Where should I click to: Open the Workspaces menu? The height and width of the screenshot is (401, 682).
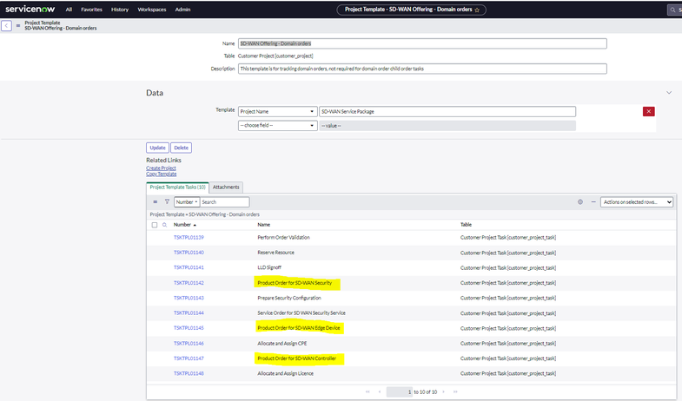(152, 10)
